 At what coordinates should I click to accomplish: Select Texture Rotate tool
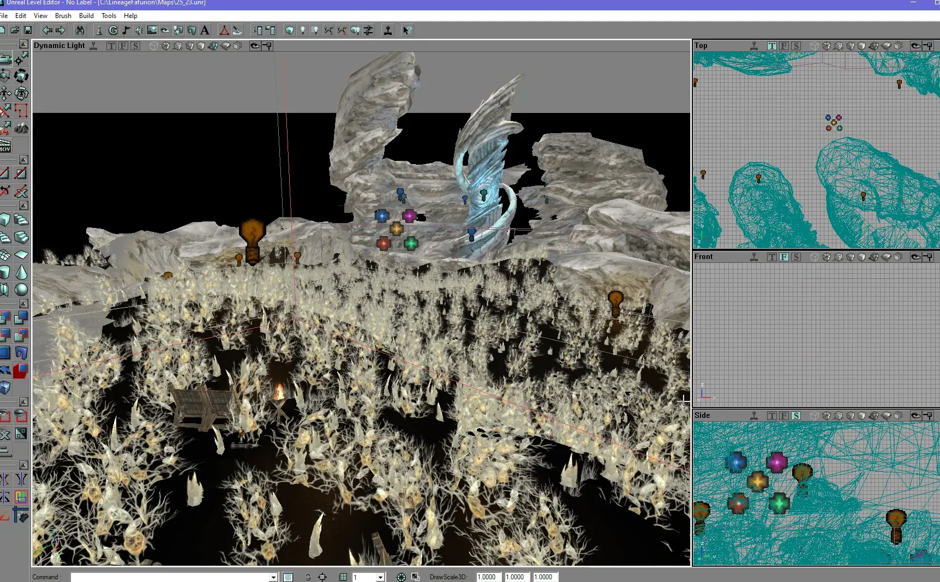[21, 93]
